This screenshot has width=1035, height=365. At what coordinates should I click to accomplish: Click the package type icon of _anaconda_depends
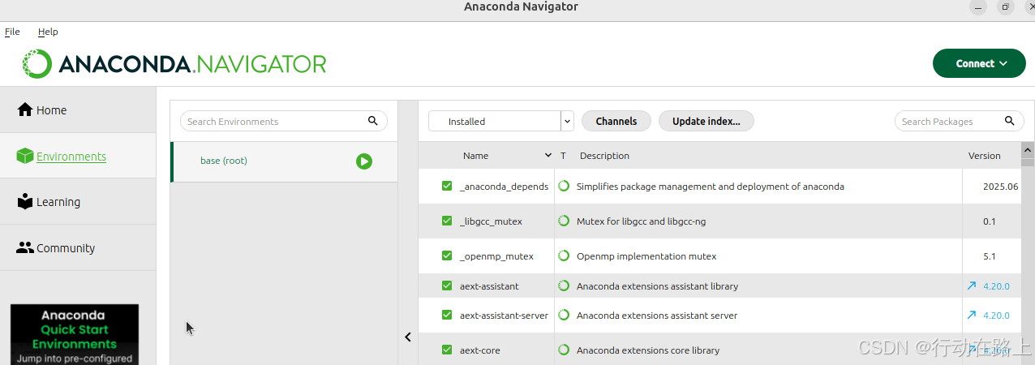pyautogui.click(x=564, y=187)
